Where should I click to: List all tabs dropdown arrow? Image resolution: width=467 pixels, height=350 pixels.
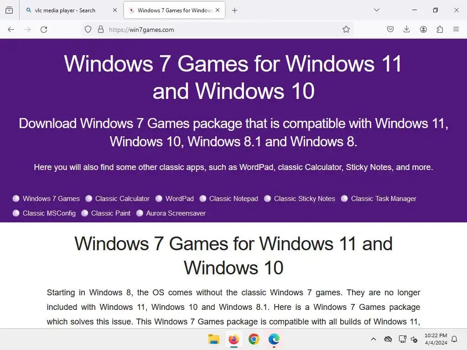(x=376, y=10)
